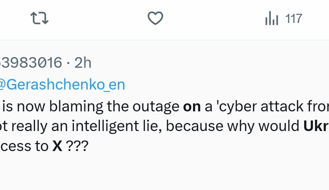Click the bold 'Ukr' text at the line end
Image resolution: width=329 pixels, height=190 pixels.
point(316,126)
